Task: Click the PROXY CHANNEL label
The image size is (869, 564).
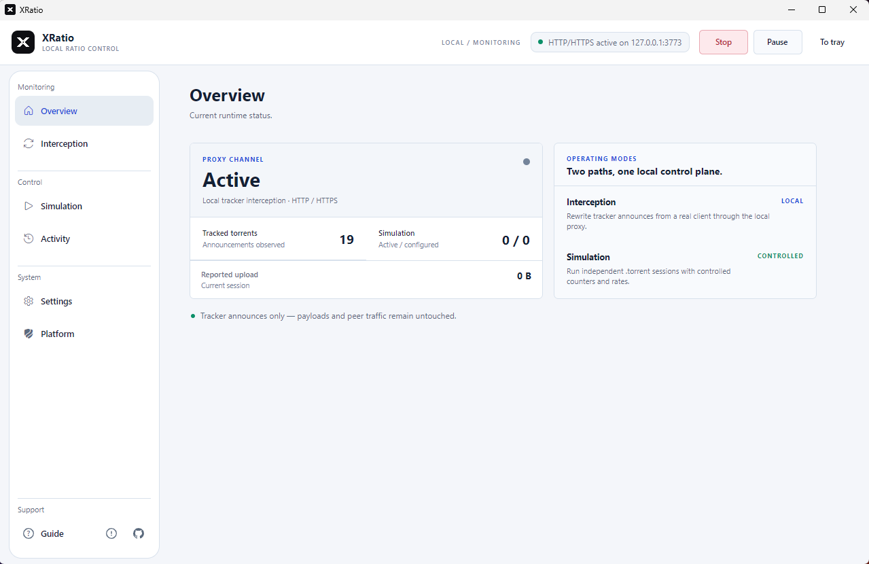Action: [x=233, y=160]
